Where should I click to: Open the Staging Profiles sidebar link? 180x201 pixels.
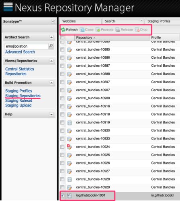tap(18, 91)
